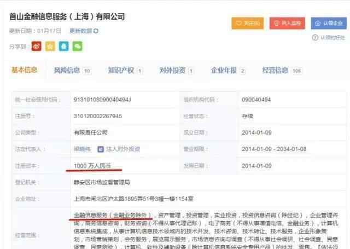Image resolution: width=350 pixels, height=249 pixels.
Task: Click underlined 金融信息服务（金融业务除外）text
Action: click(x=113, y=215)
